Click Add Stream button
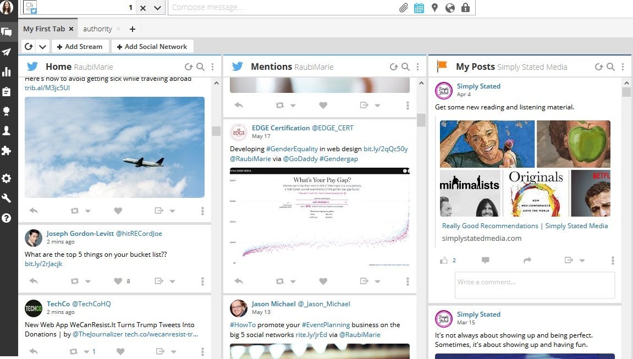The image size is (633, 359). pos(80,47)
